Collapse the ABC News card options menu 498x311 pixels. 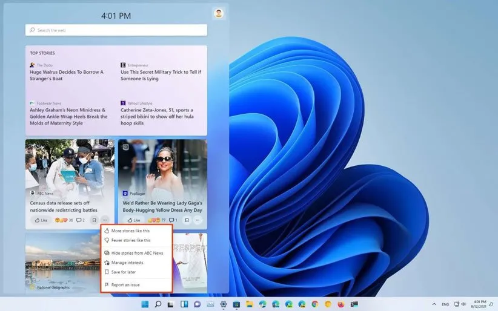point(105,220)
